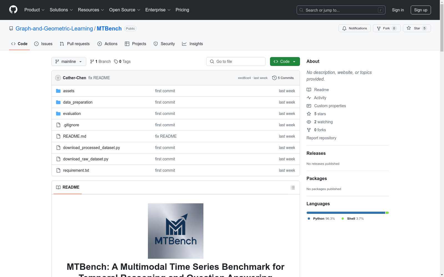The width and height of the screenshot is (444, 277).
Task: Expand the Resources menu
Action: point(91,10)
